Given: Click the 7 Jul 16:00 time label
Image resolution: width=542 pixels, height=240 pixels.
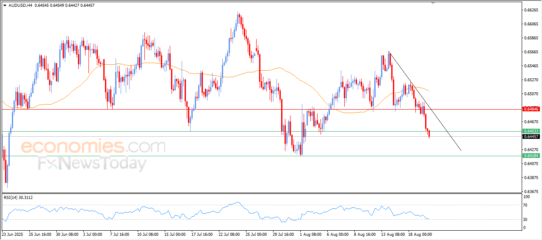Looking at the screenshot, I should [120, 234].
